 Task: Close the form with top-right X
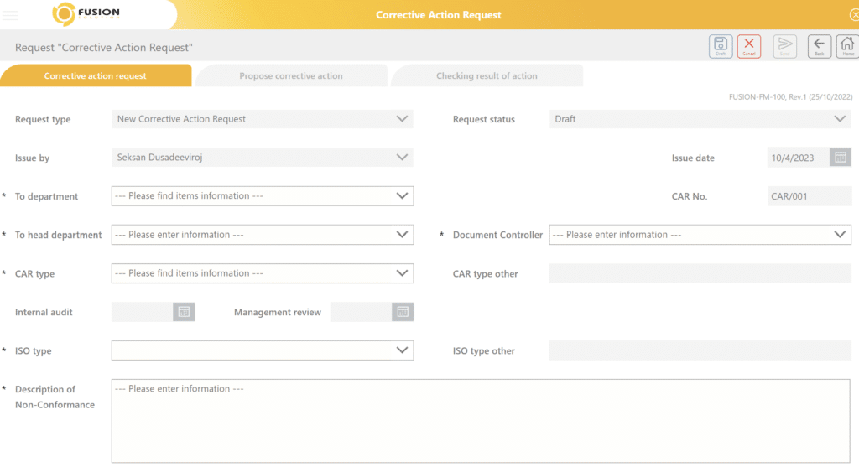pyautogui.click(x=854, y=15)
